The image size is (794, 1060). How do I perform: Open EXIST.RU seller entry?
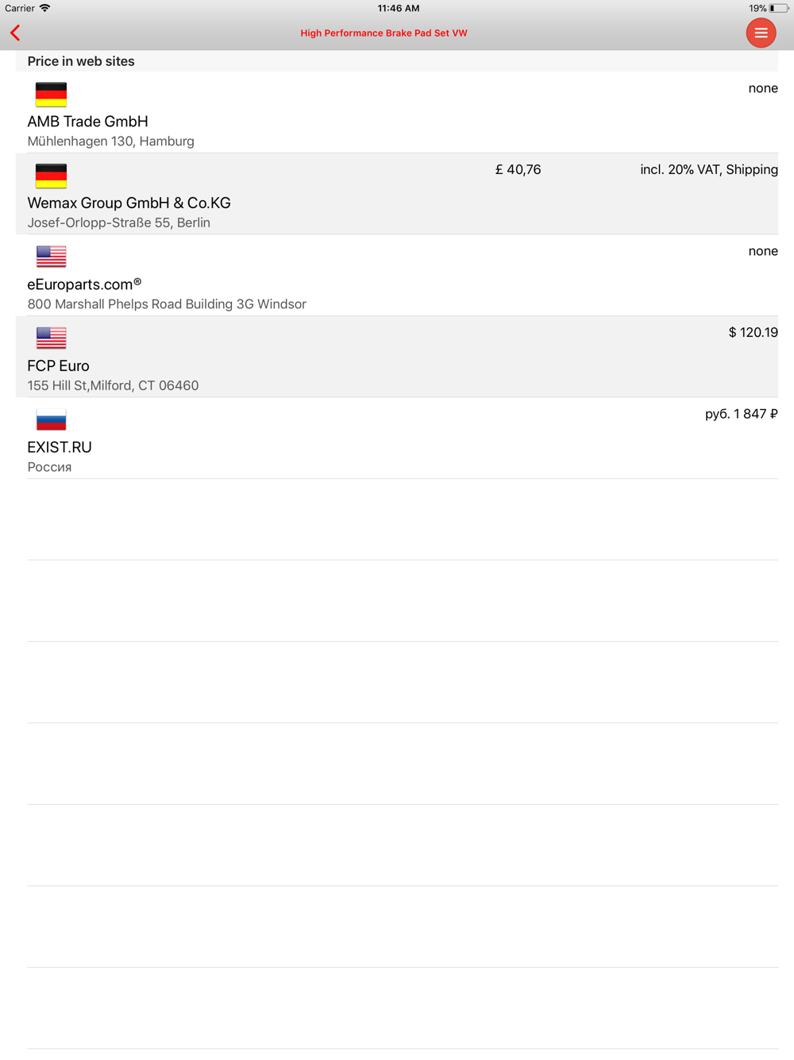coord(397,438)
